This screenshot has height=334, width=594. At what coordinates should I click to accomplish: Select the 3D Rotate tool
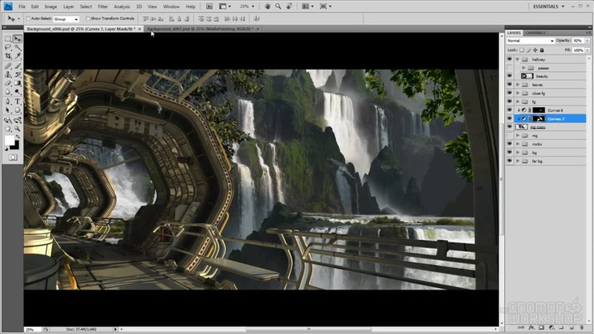[x=8, y=120]
